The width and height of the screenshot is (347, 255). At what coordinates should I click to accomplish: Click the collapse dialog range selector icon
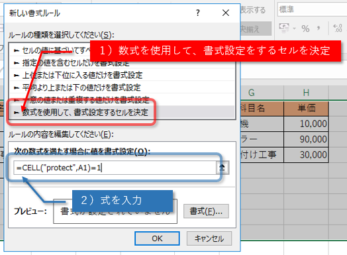(x=223, y=168)
